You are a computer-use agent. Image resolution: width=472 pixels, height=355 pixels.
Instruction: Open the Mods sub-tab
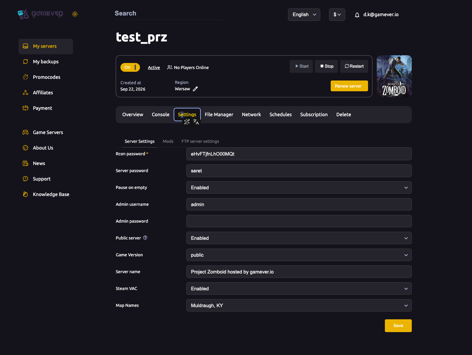click(168, 141)
